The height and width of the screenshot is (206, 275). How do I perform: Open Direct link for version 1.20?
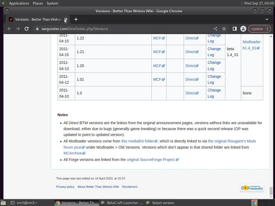tap(192, 66)
